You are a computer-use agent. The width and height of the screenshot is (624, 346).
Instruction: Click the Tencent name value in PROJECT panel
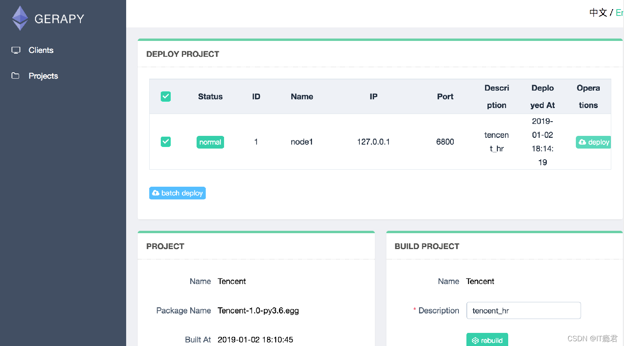(232, 281)
